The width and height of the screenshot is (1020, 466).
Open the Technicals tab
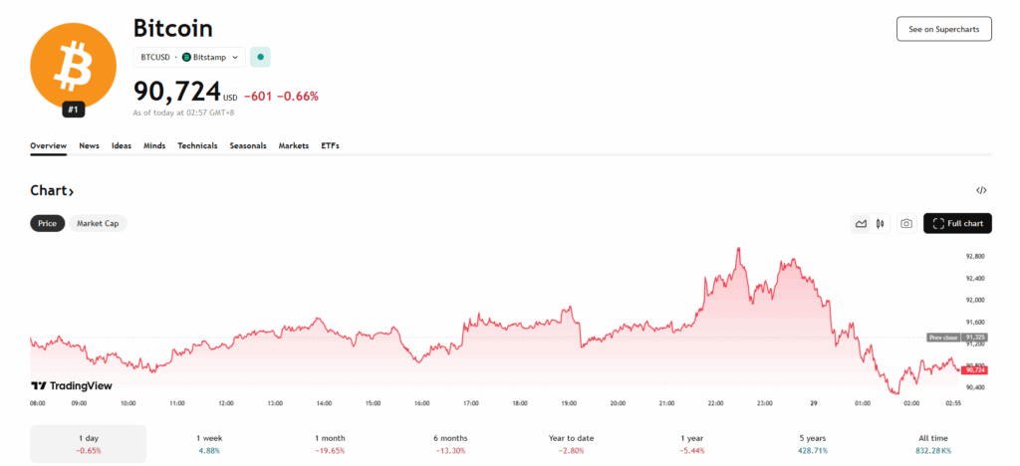[197, 145]
